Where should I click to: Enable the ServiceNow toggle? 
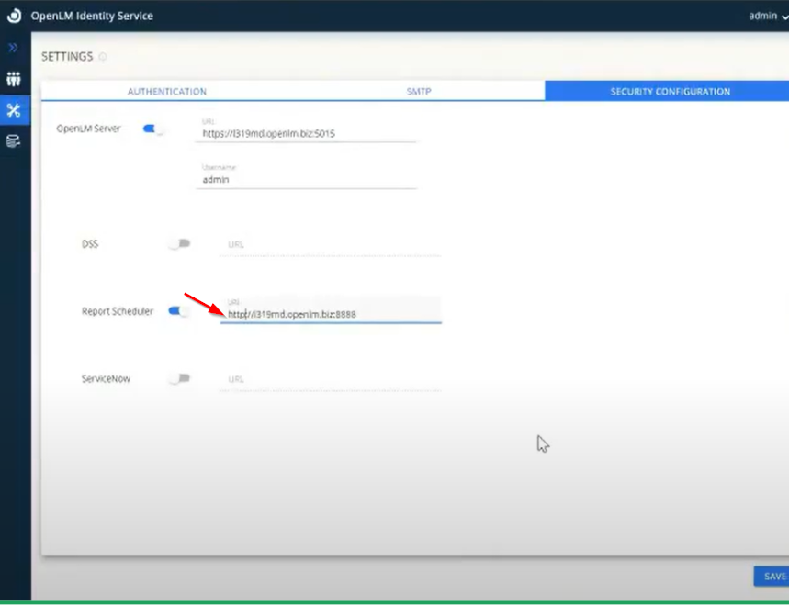[x=179, y=378]
